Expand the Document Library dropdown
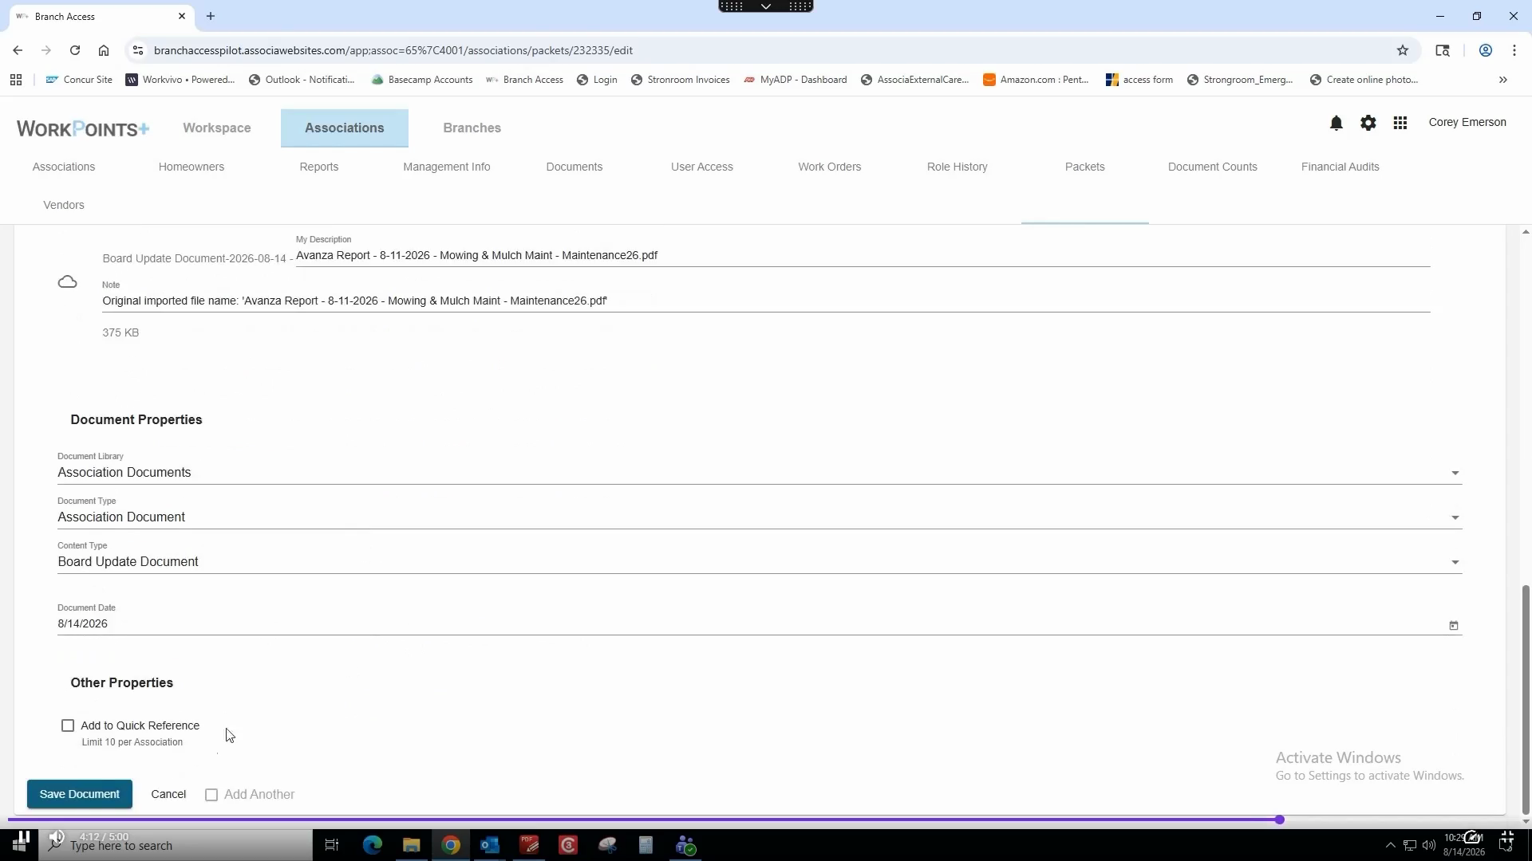This screenshot has width=1532, height=861. click(759, 473)
